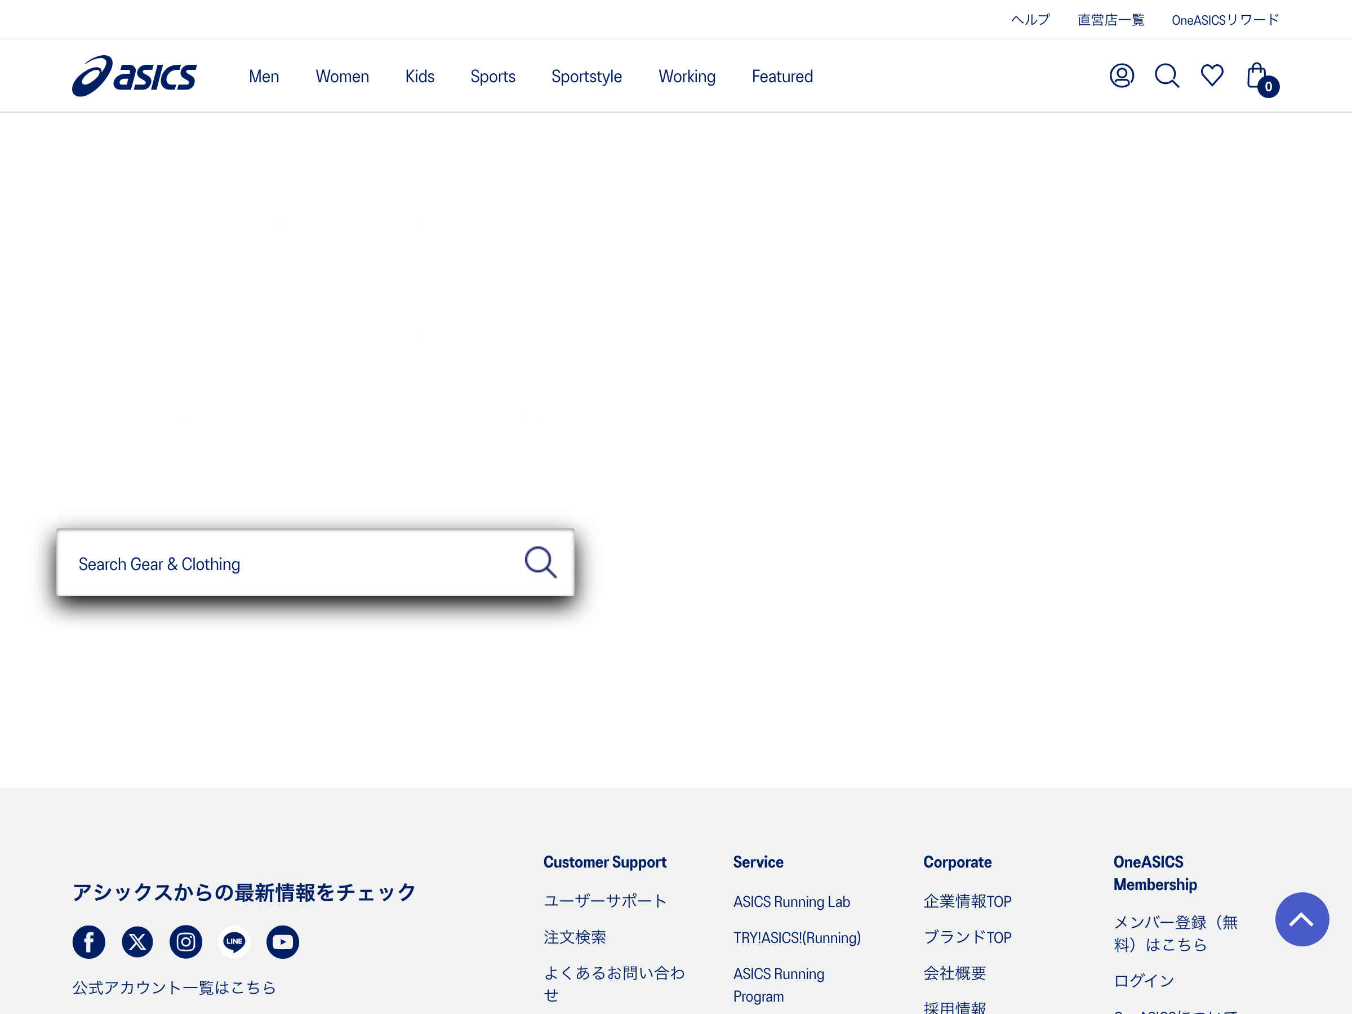Click the Corporate footer heading

(x=958, y=862)
